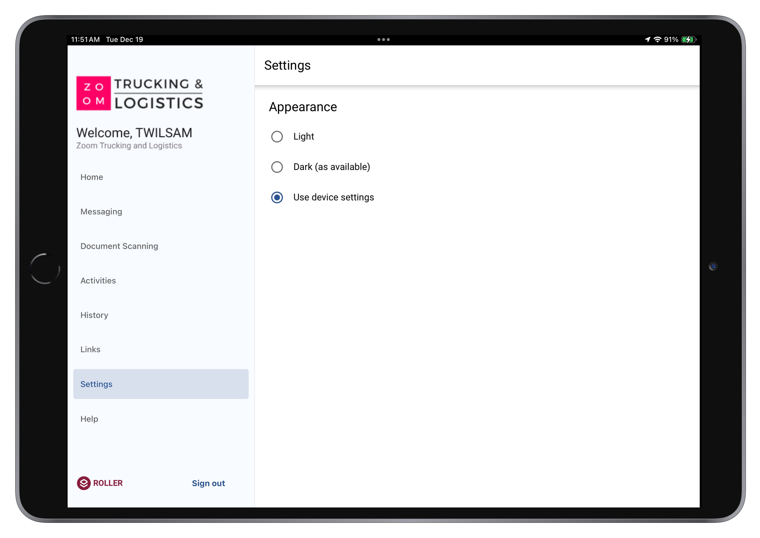
Task: Click the highlighted Settings menu item
Action: pos(160,384)
